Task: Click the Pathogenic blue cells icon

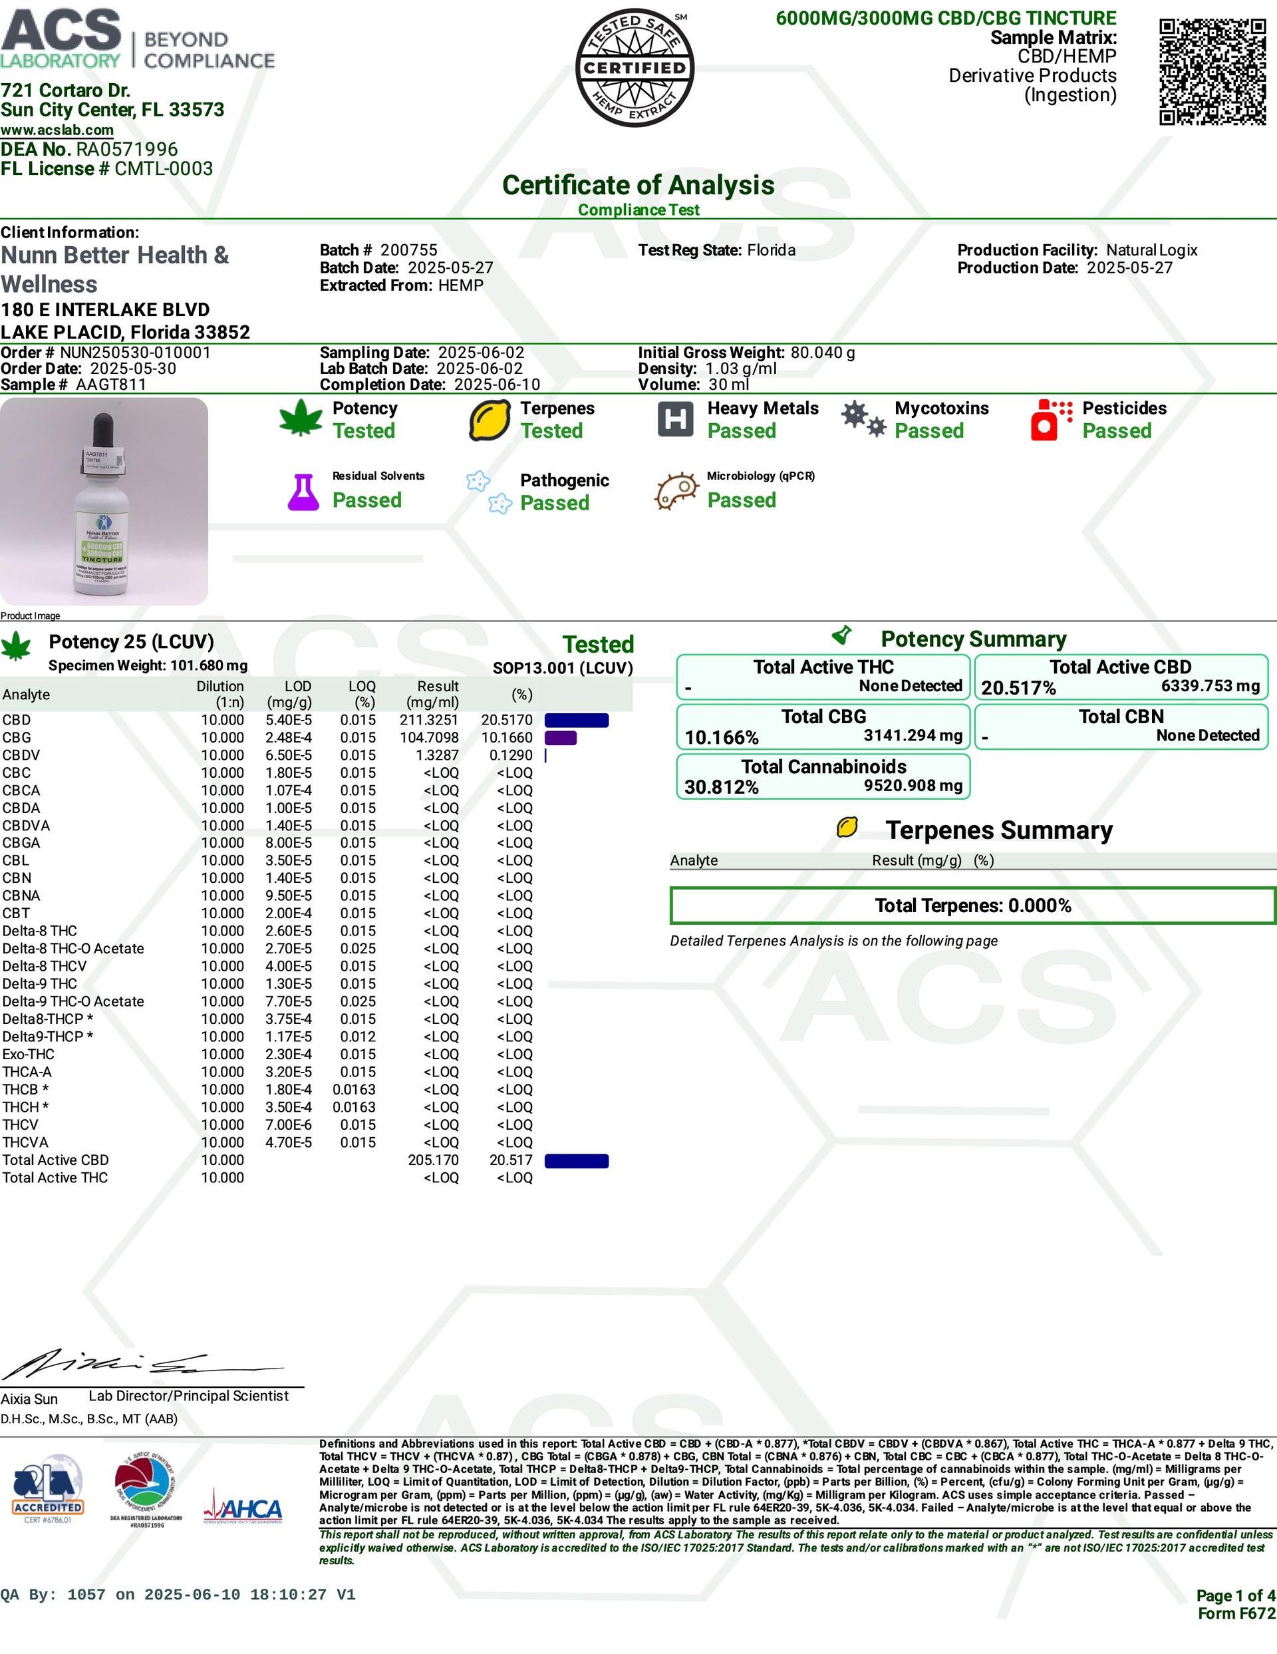Action: [x=489, y=492]
